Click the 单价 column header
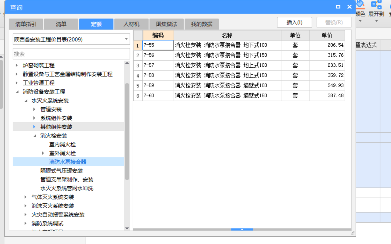 327,35
